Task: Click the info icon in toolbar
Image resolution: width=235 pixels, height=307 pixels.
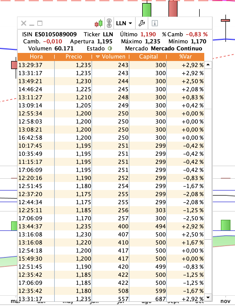Action: (x=155, y=23)
